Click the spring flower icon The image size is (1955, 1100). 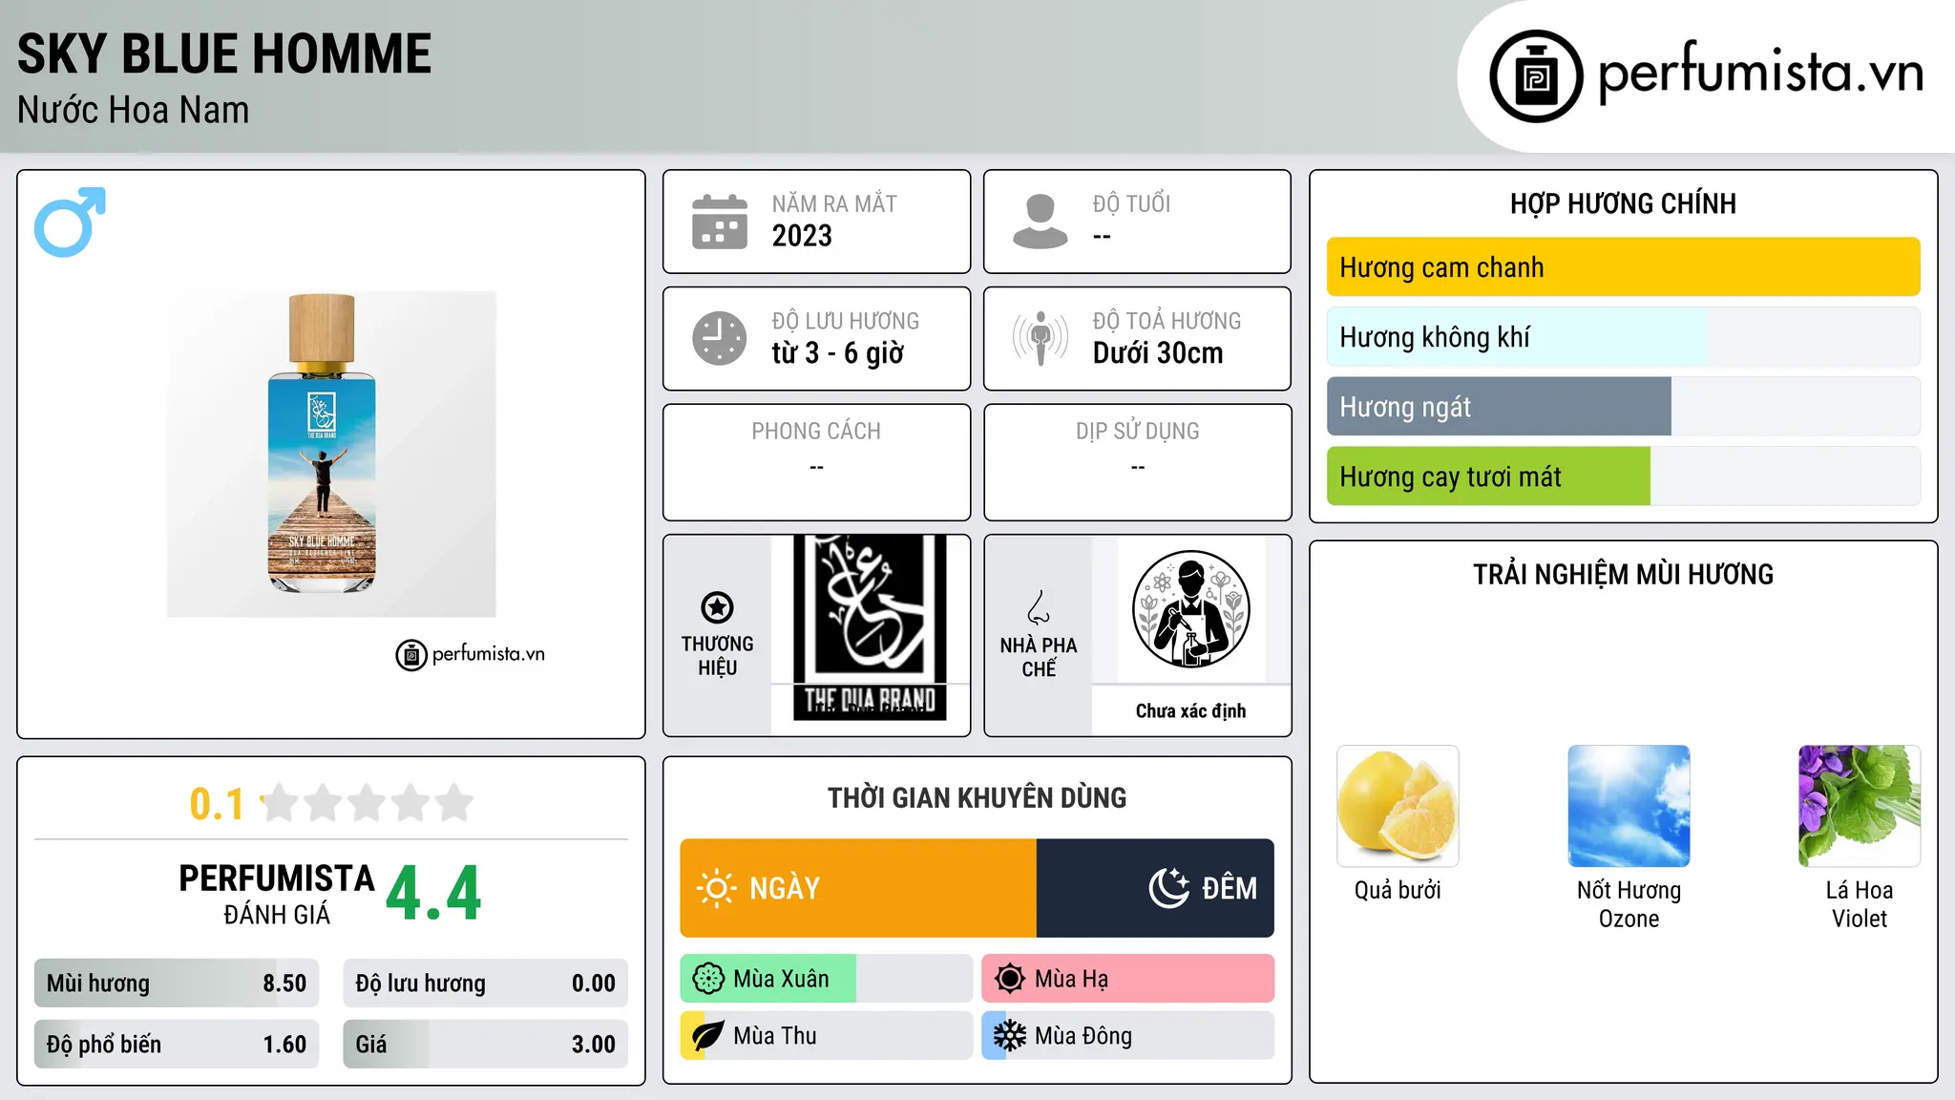coord(708,979)
